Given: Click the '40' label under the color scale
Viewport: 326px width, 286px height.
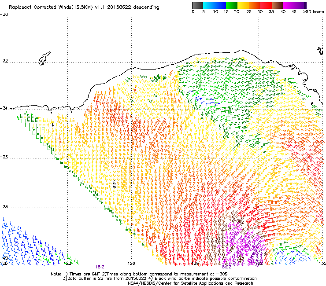Looking at the screenshot, I should 283,12.
